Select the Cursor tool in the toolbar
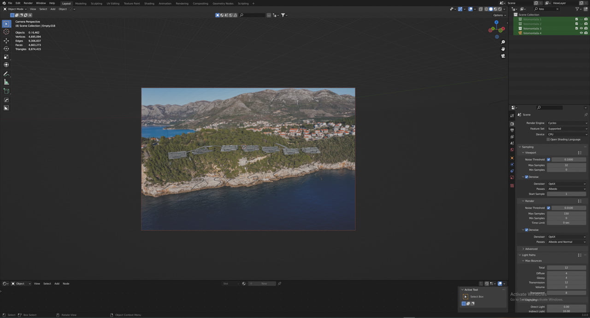The width and height of the screenshot is (590, 318). pyautogui.click(x=6, y=32)
